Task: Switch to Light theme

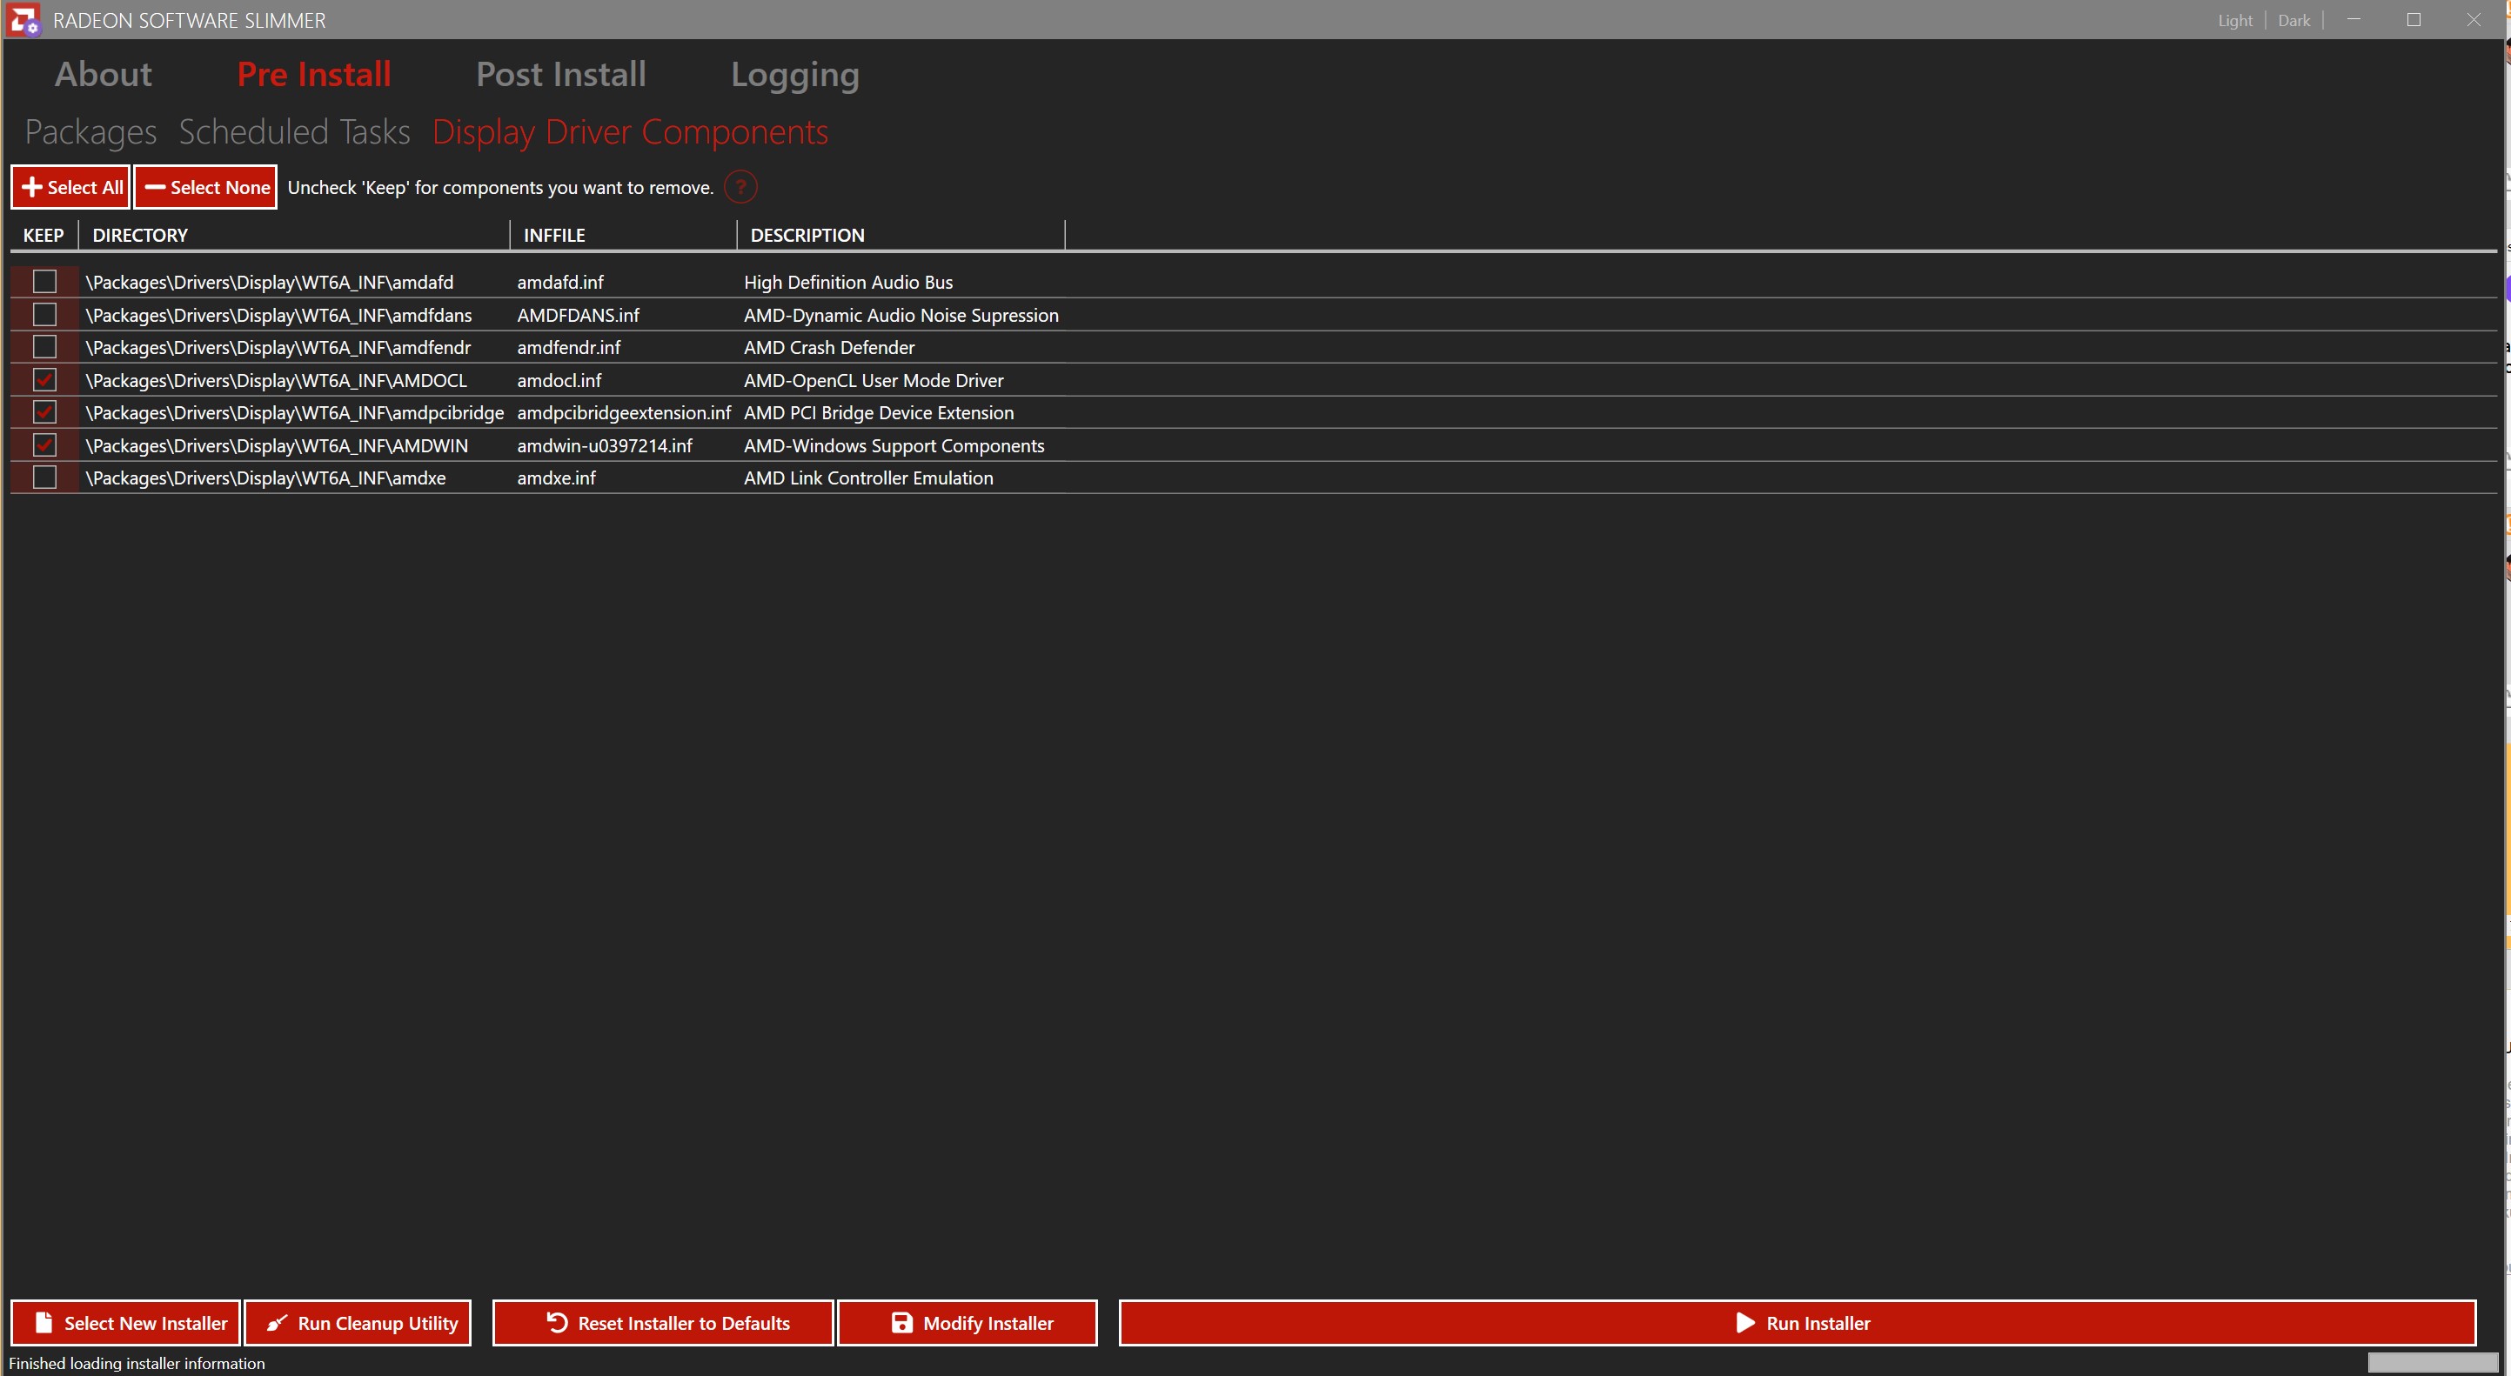Action: (x=2235, y=21)
